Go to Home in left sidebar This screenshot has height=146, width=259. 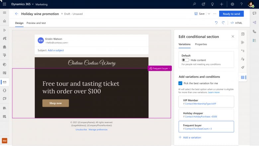4,21
